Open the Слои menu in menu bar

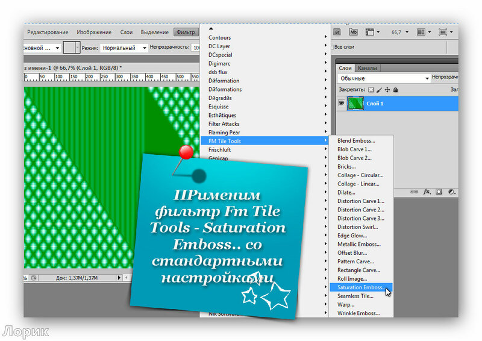pyautogui.click(x=127, y=33)
